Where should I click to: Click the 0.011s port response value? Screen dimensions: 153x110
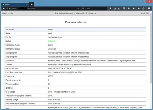(65, 72)
